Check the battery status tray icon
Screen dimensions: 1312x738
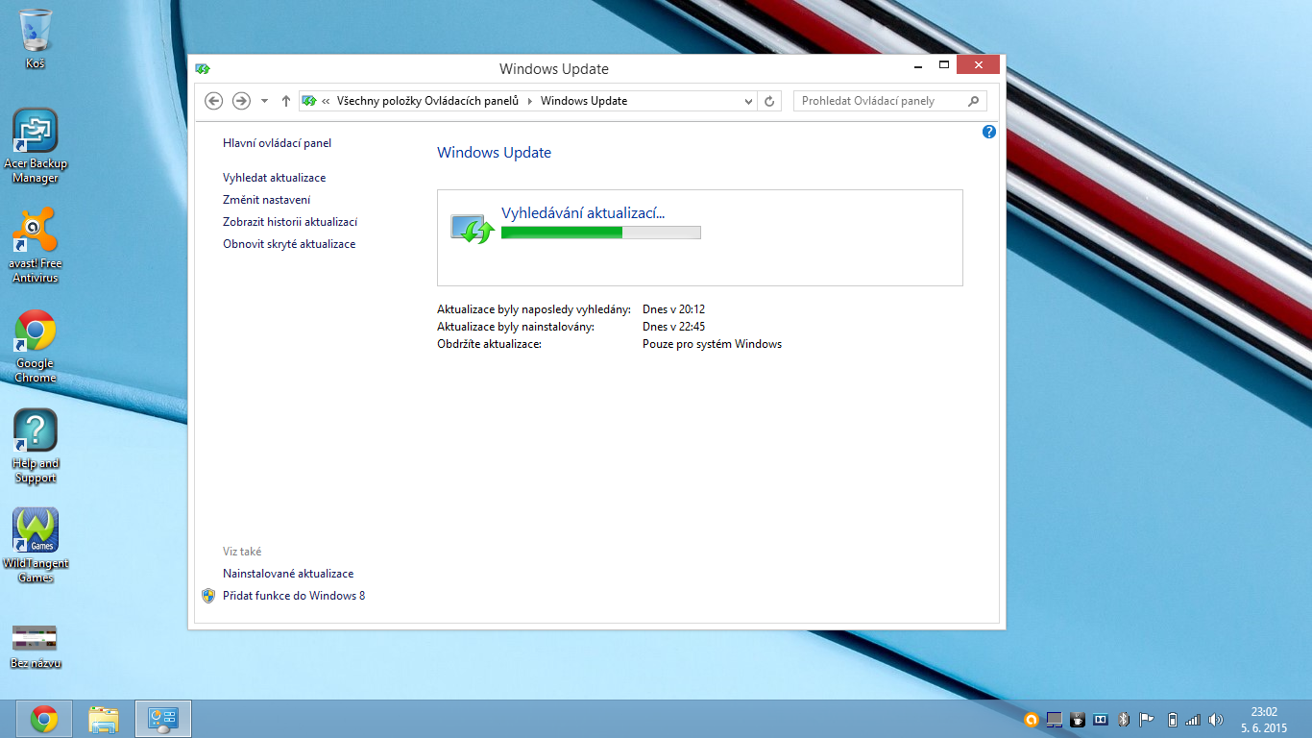point(1172,719)
